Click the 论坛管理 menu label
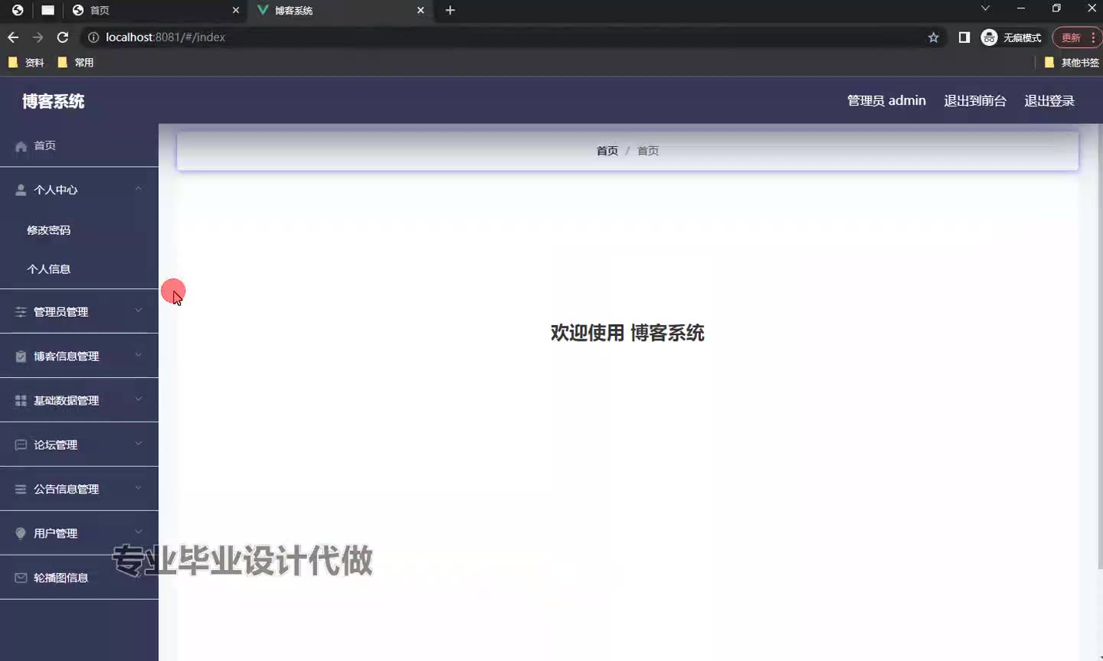 pos(55,445)
